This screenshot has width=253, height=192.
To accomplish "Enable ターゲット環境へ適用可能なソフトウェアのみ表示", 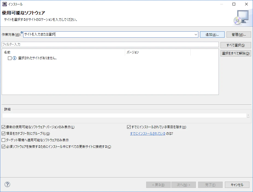I will pos(3,140).
